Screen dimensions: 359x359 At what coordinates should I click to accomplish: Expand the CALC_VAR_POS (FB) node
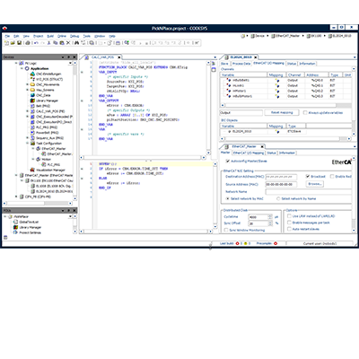click(x=27, y=111)
